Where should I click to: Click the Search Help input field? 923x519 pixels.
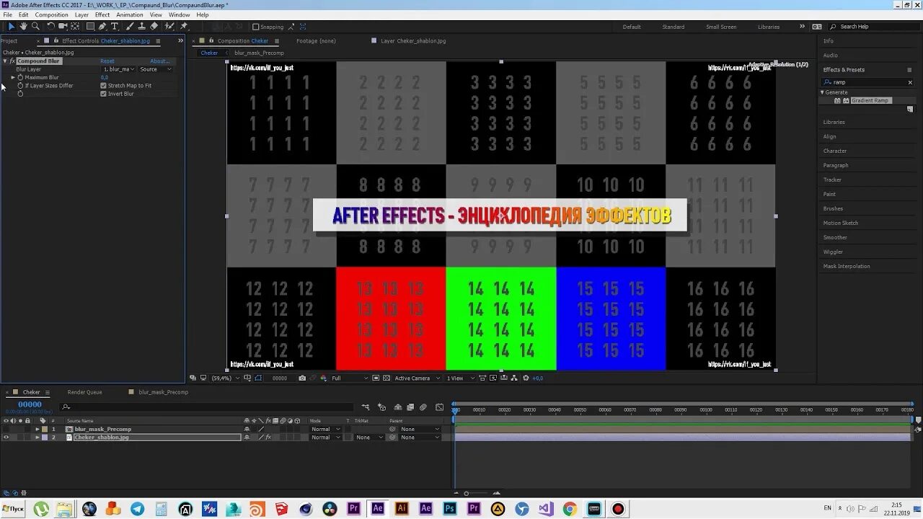873,27
